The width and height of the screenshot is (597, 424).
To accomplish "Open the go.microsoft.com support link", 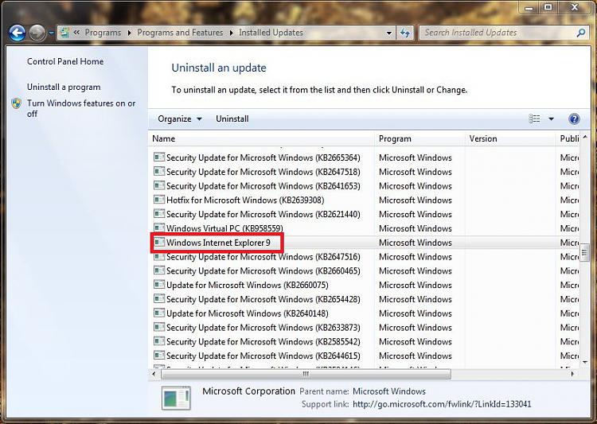I will click(442, 404).
